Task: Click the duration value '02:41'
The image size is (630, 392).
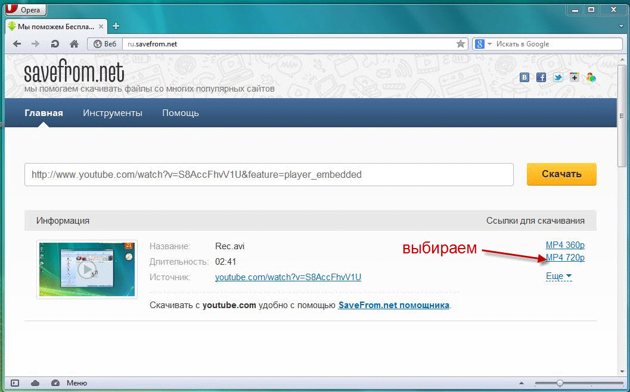Action: [x=226, y=262]
